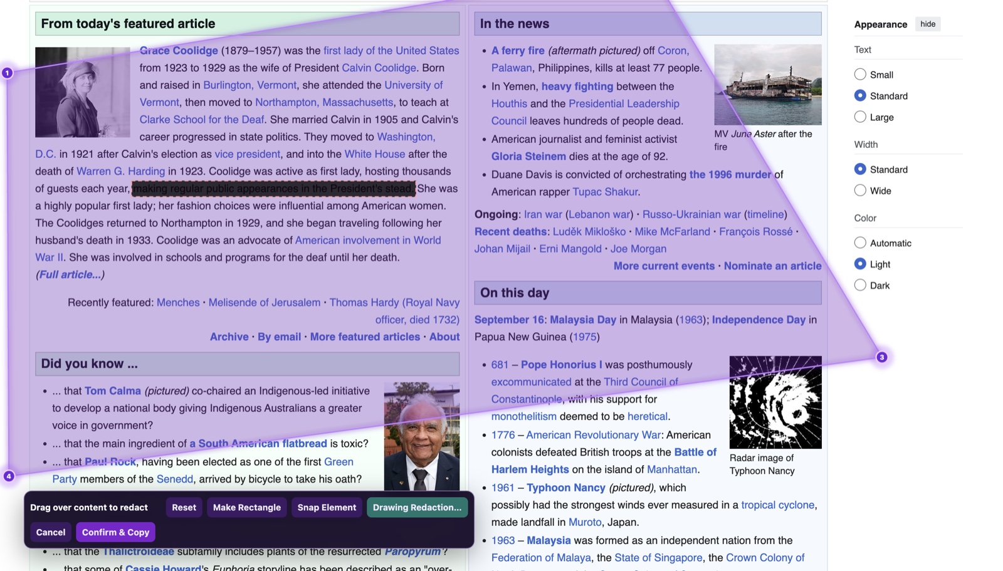1003x571 pixels.
Task: Open the Tom Calma link
Action: click(x=113, y=391)
